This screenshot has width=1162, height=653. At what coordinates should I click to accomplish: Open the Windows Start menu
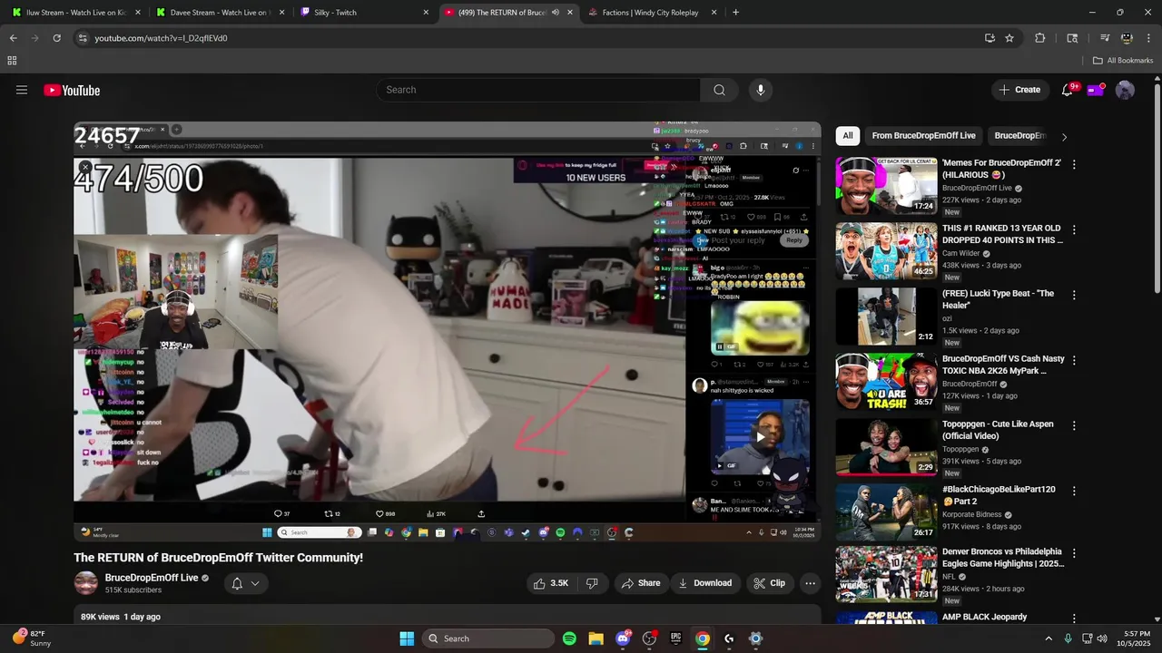pyautogui.click(x=407, y=638)
